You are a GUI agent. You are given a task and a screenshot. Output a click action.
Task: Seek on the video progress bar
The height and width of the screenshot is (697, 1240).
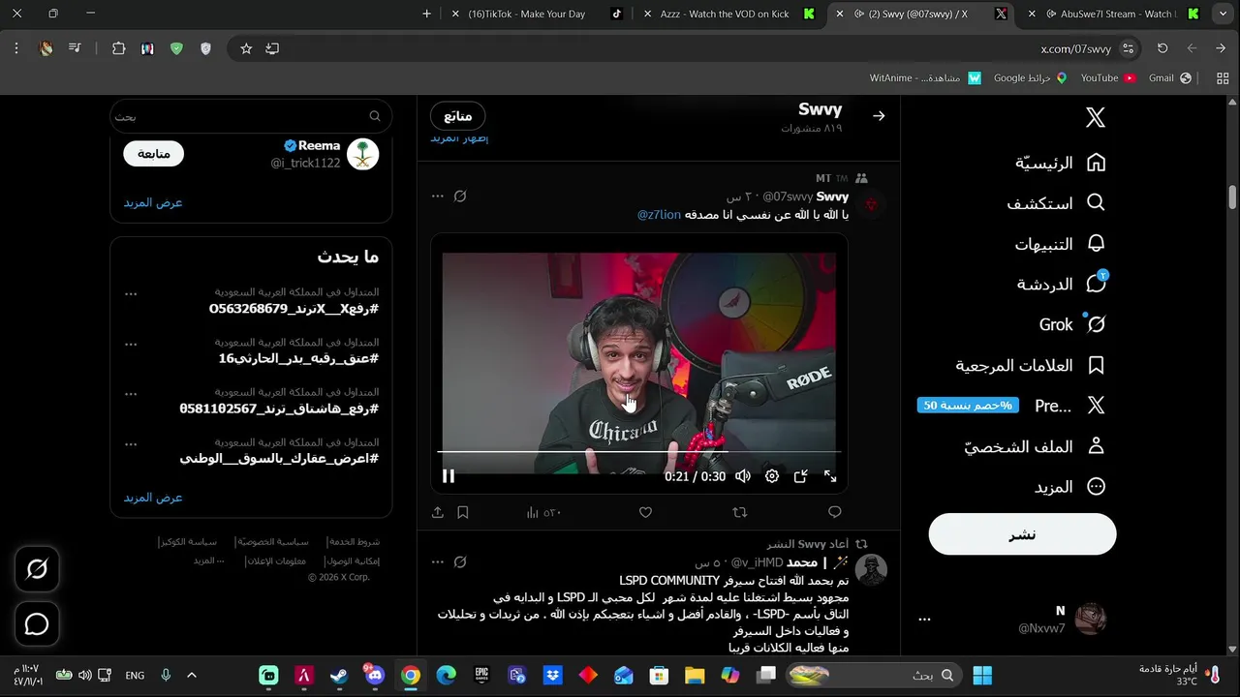639,452
